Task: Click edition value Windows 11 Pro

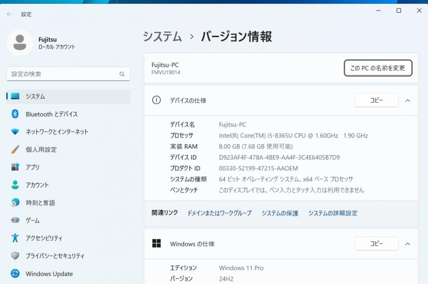Action: (x=241, y=268)
